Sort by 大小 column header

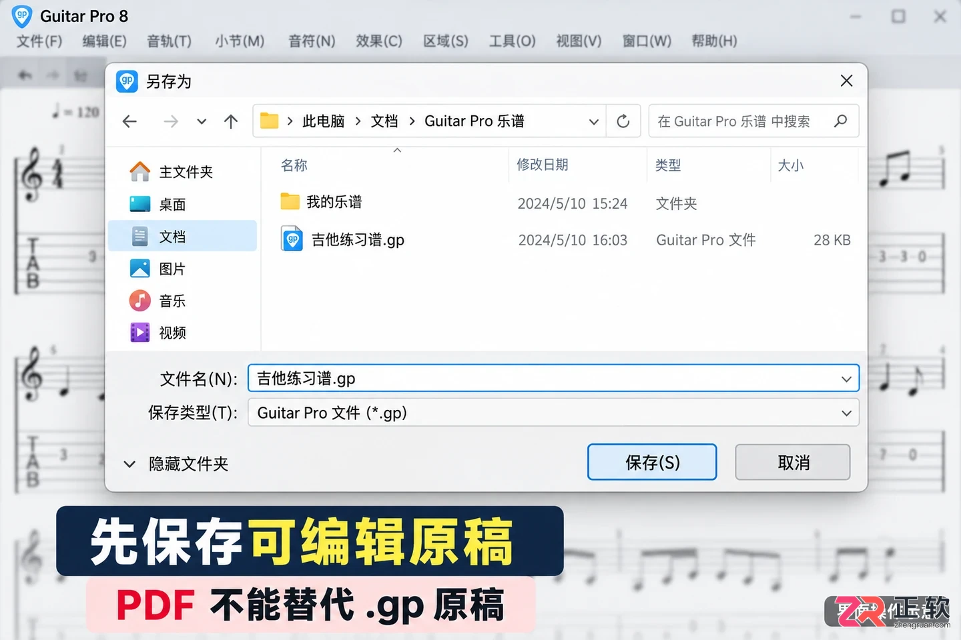click(x=791, y=165)
